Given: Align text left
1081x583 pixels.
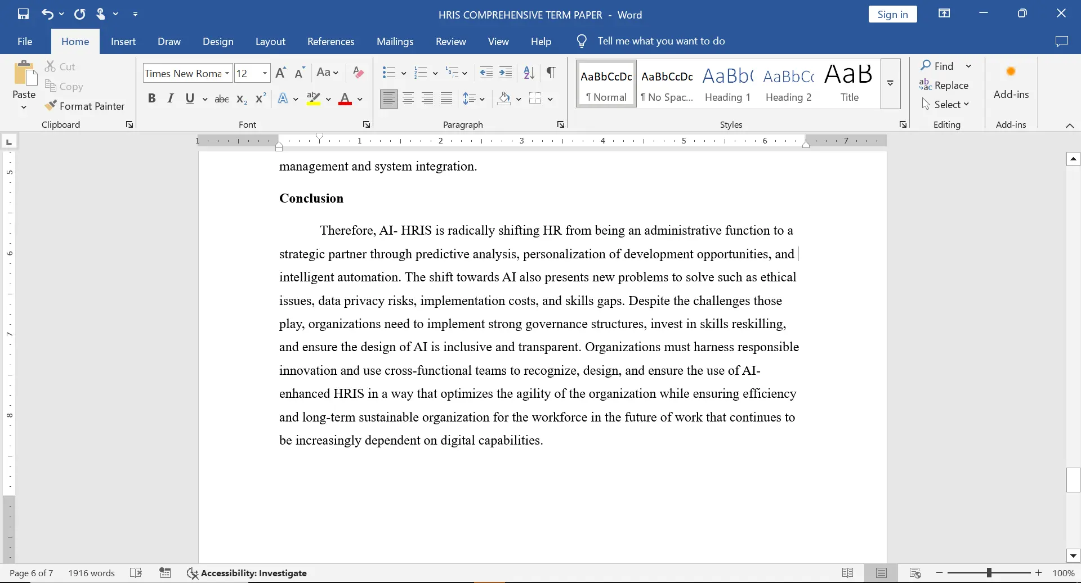Looking at the screenshot, I should 389,99.
